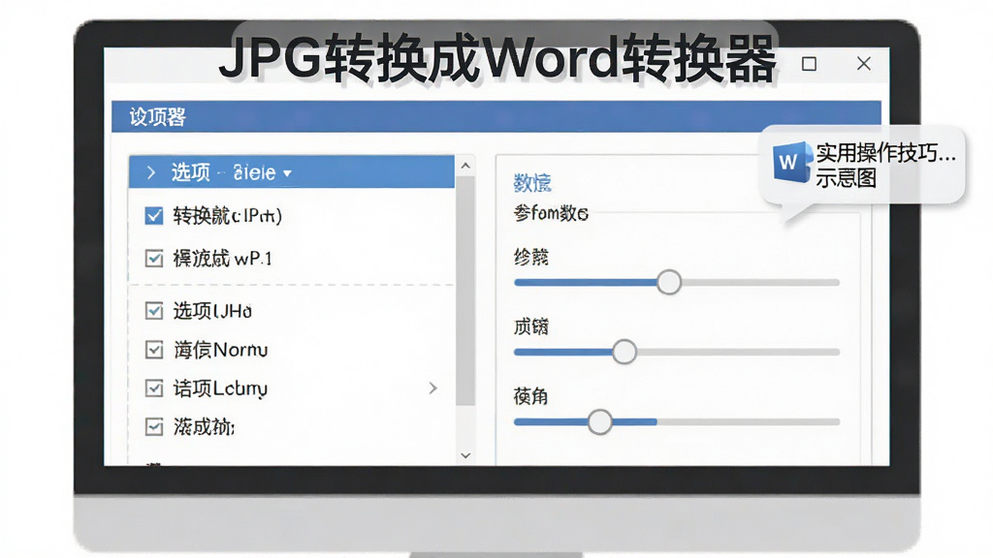Screen dimensions: 993x558
Task: Click the Normu option label
Action: point(220,350)
